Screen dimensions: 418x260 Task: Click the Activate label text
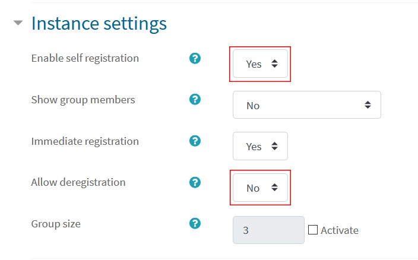click(x=340, y=230)
